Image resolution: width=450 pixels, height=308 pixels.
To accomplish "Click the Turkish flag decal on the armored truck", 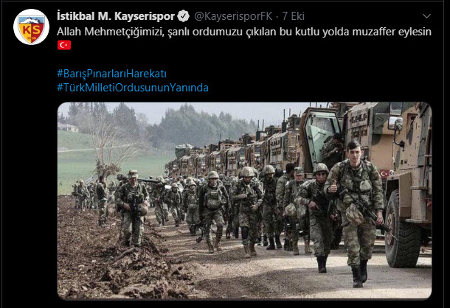I will [x=384, y=173].
